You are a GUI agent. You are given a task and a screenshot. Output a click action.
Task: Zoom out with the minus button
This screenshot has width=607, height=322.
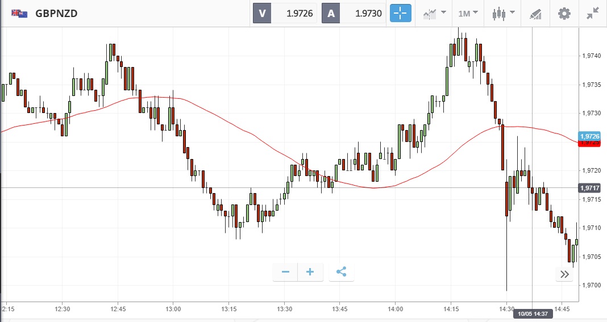click(285, 272)
